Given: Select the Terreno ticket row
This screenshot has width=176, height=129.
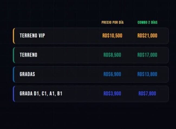Looking at the screenshot, I should tap(91, 55).
